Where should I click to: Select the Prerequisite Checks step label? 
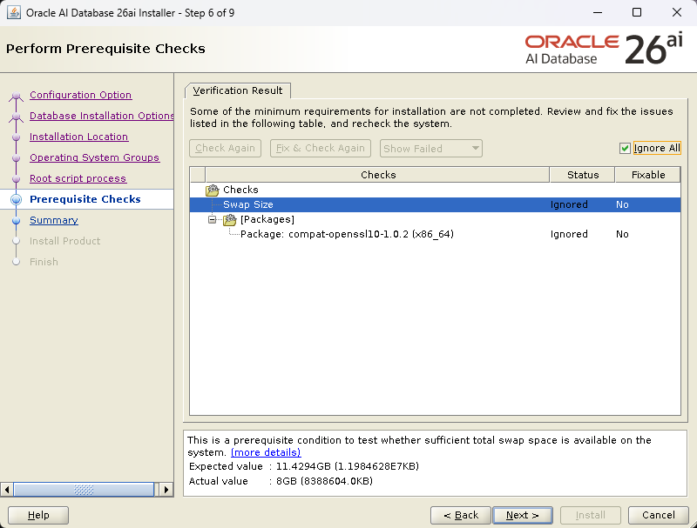click(x=85, y=199)
